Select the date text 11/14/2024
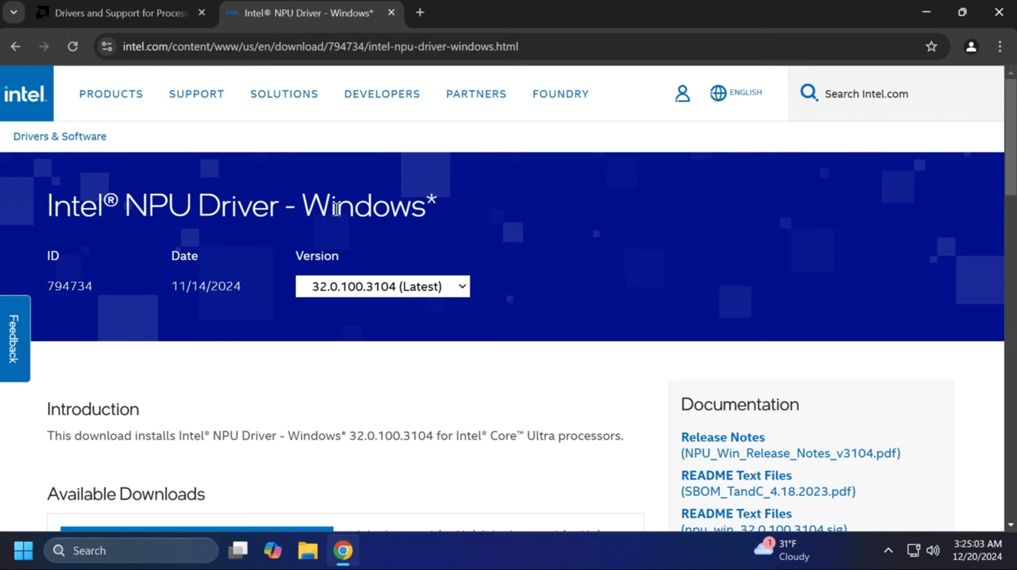Image resolution: width=1017 pixels, height=570 pixels. [206, 286]
